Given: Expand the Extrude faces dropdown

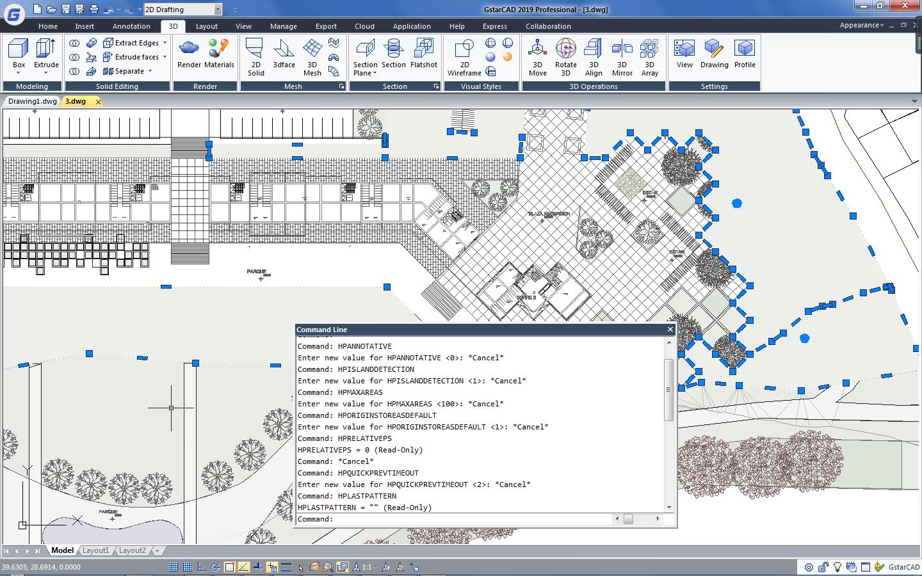Looking at the screenshot, I should point(164,57).
